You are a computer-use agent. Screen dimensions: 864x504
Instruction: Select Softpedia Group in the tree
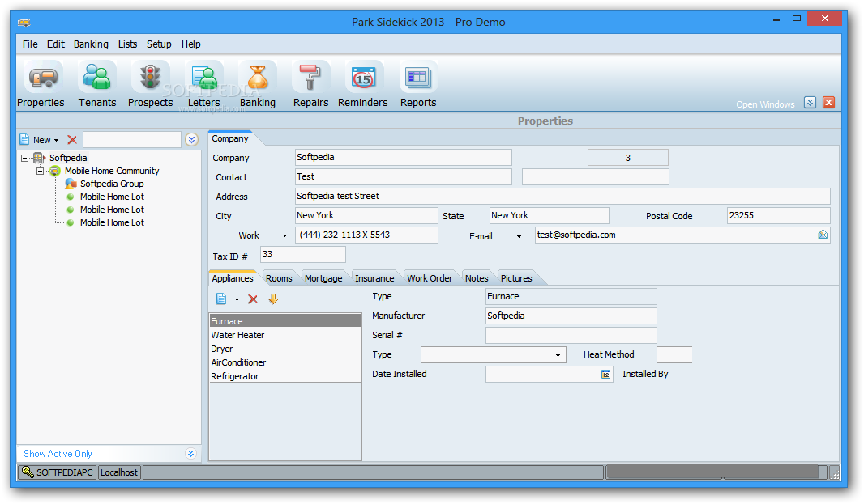click(112, 184)
